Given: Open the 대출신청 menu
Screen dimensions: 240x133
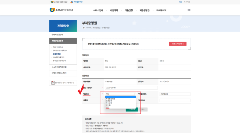Looking at the screenshot, I should pos(129,10).
